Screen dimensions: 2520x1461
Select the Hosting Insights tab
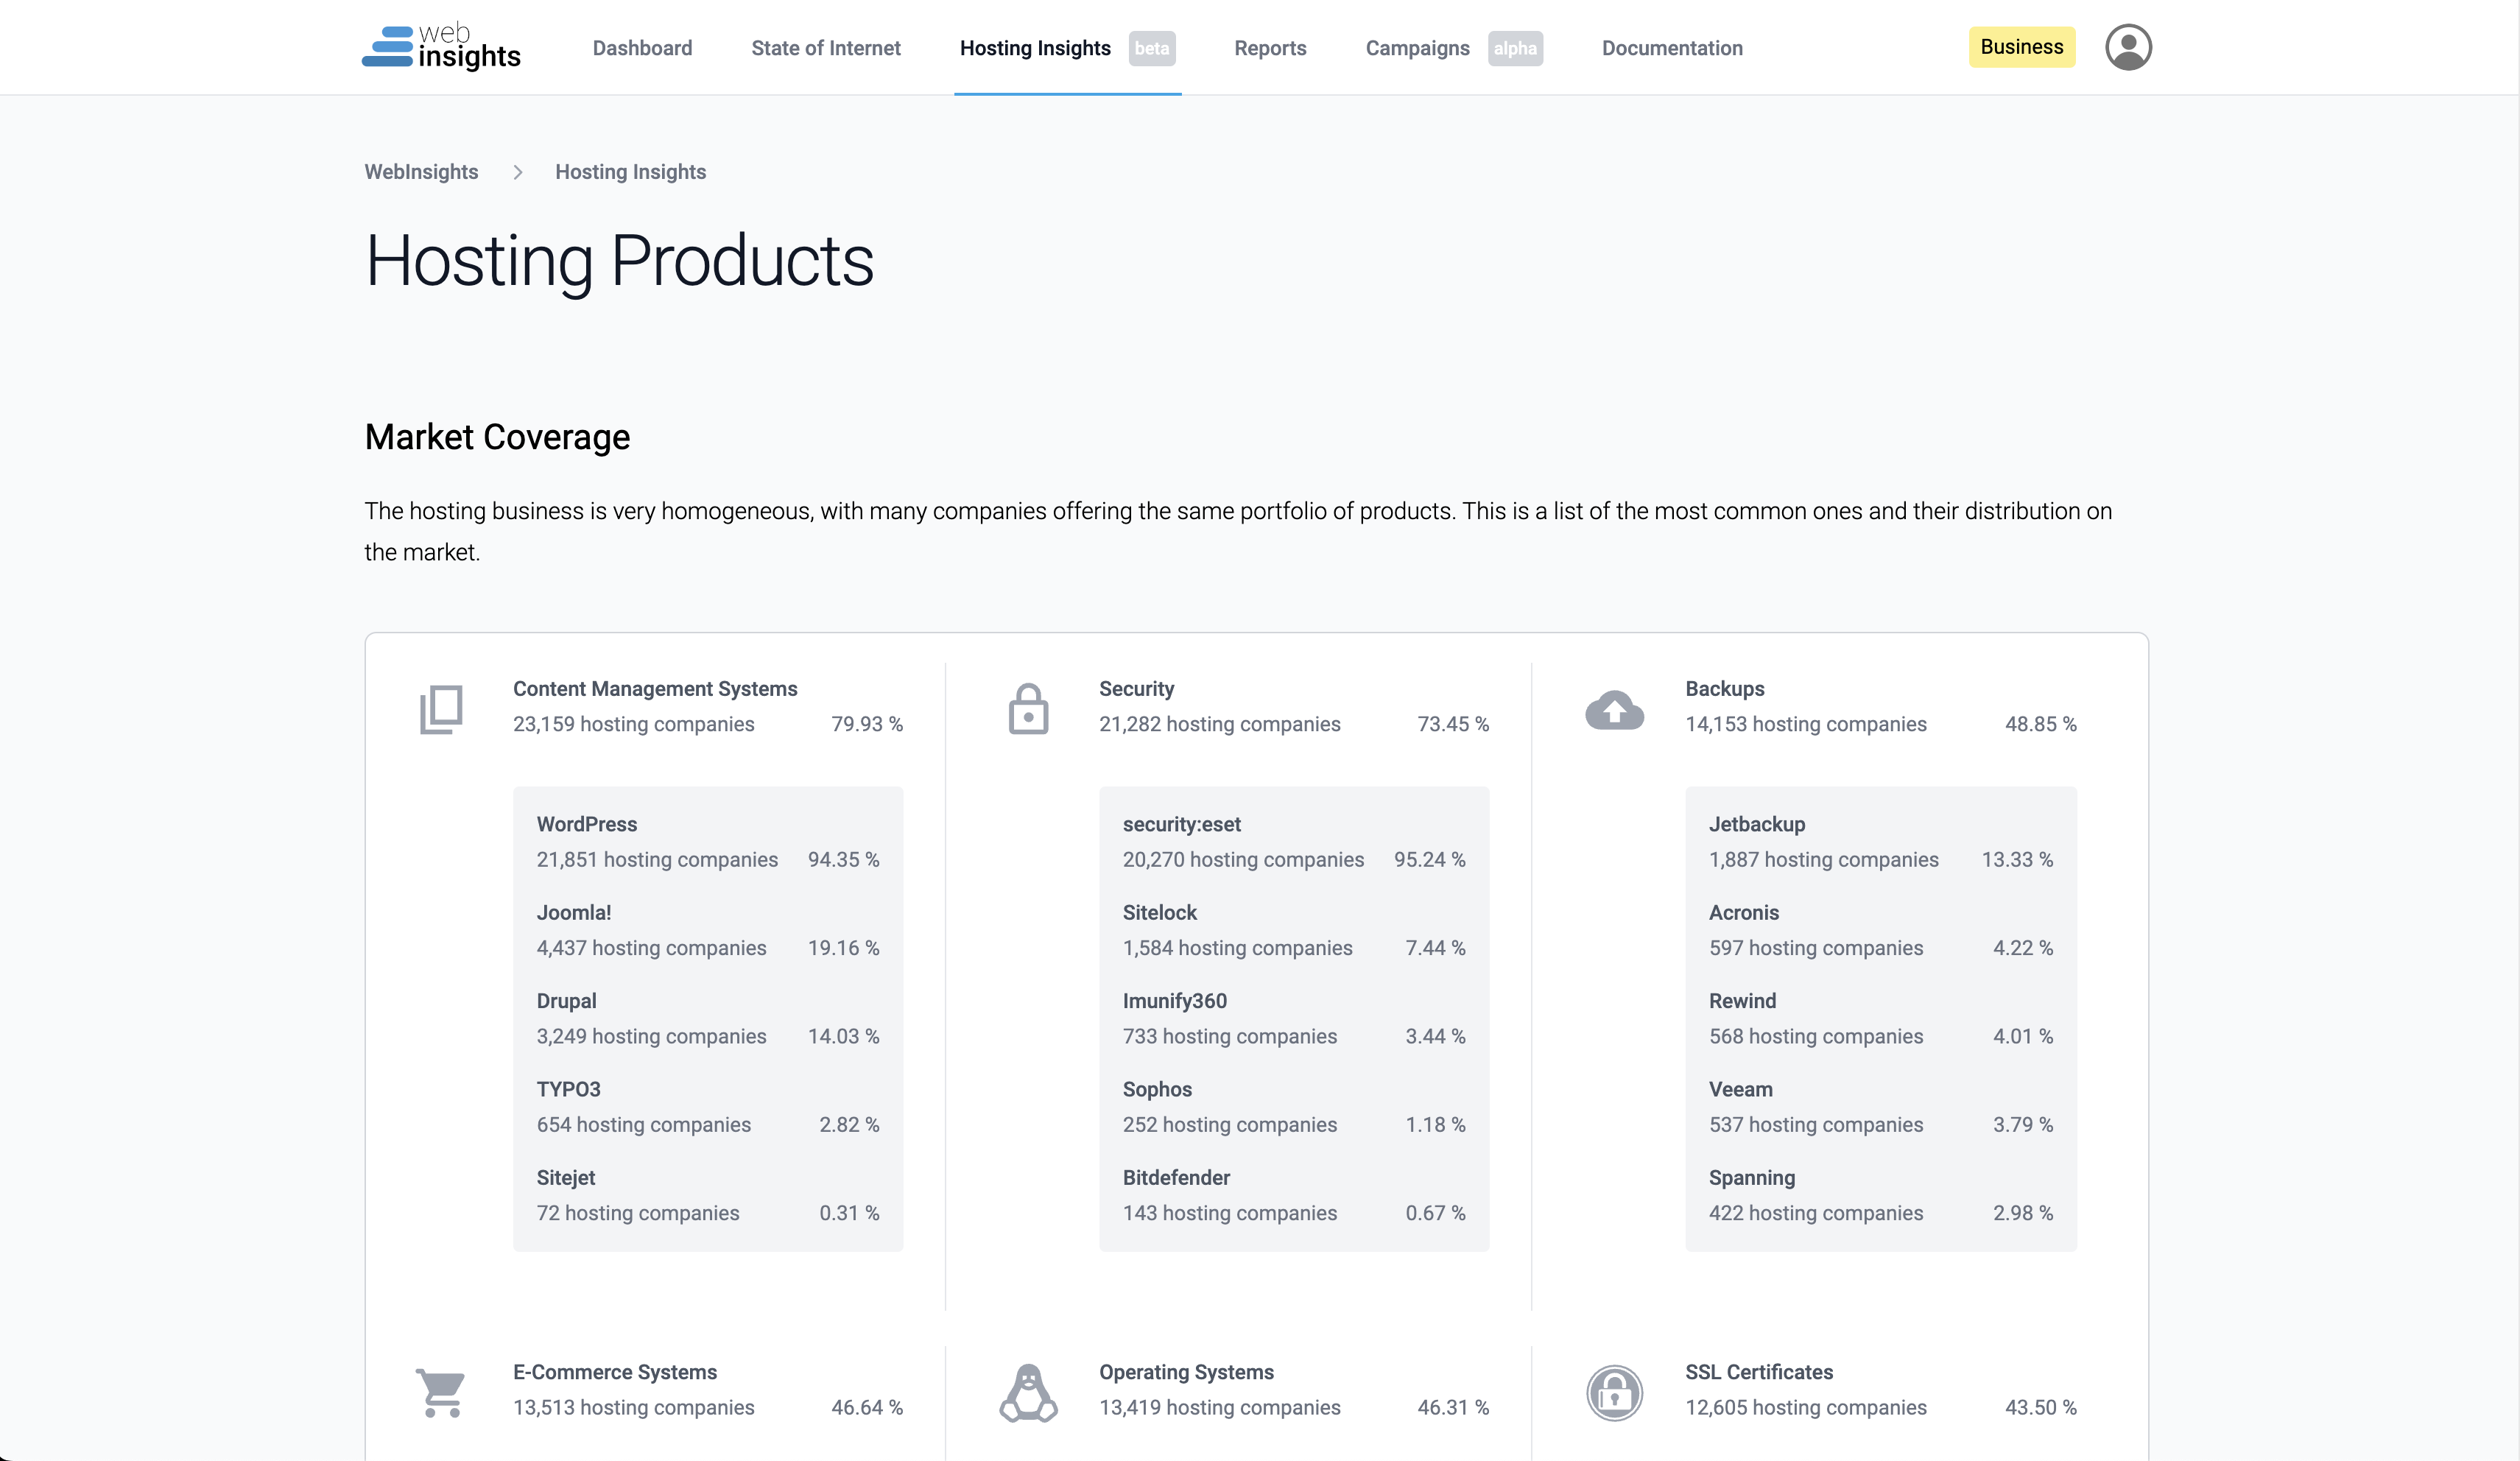pos(1035,48)
